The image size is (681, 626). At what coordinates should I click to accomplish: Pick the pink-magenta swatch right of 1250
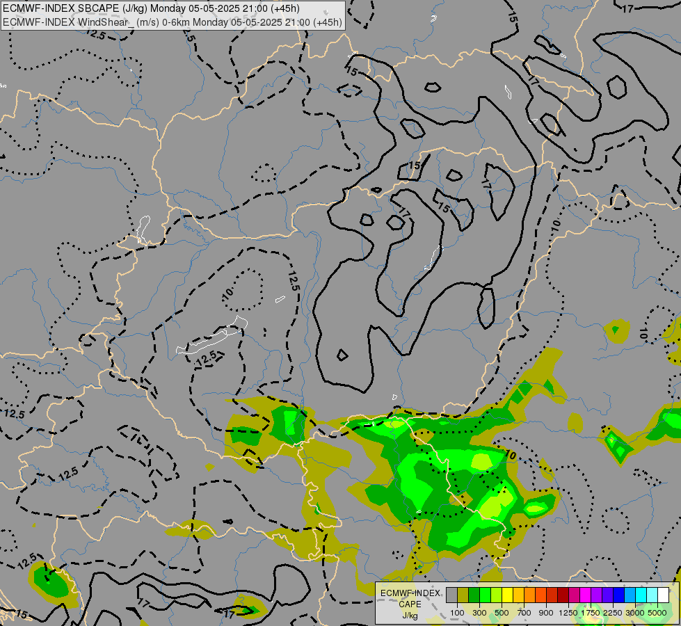[574, 595]
